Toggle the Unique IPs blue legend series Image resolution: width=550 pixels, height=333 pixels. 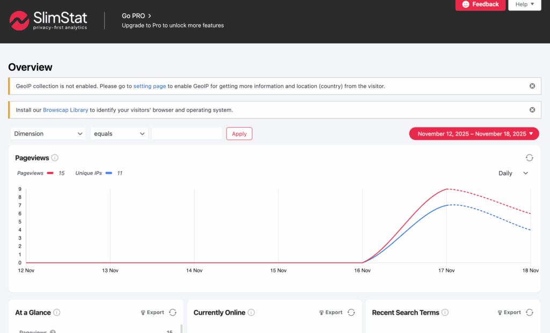point(99,173)
